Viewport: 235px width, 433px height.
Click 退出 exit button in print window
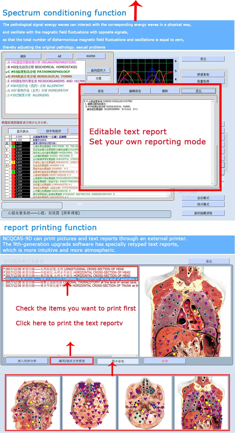click(209, 261)
